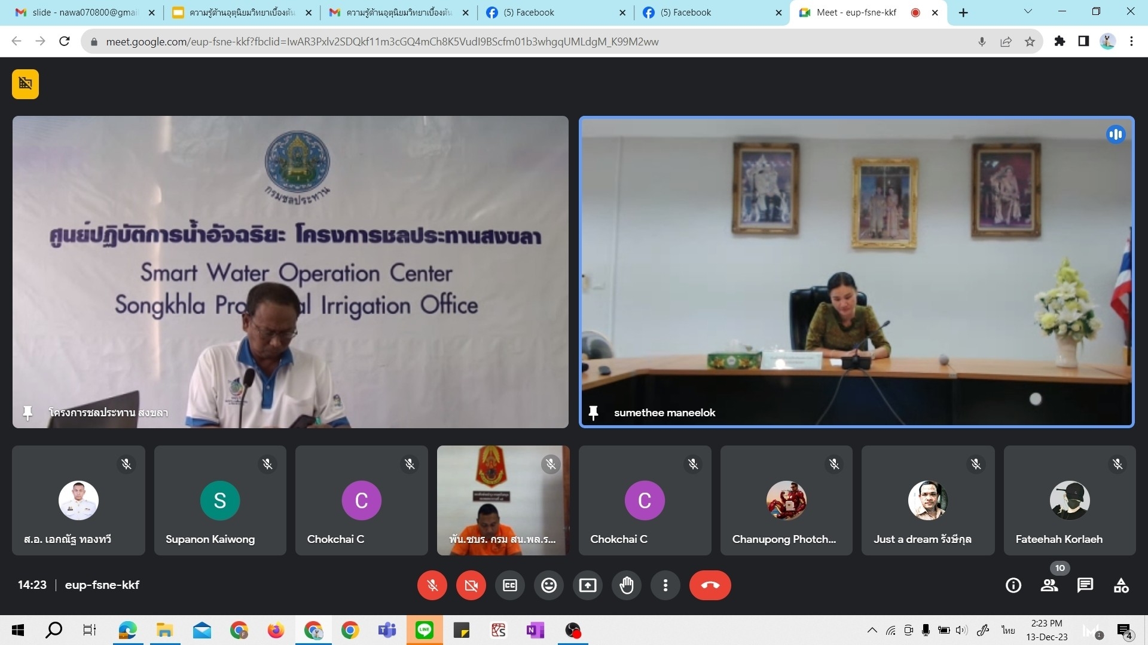Open the Activities shapes icon
The width and height of the screenshot is (1148, 645).
click(x=1121, y=585)
